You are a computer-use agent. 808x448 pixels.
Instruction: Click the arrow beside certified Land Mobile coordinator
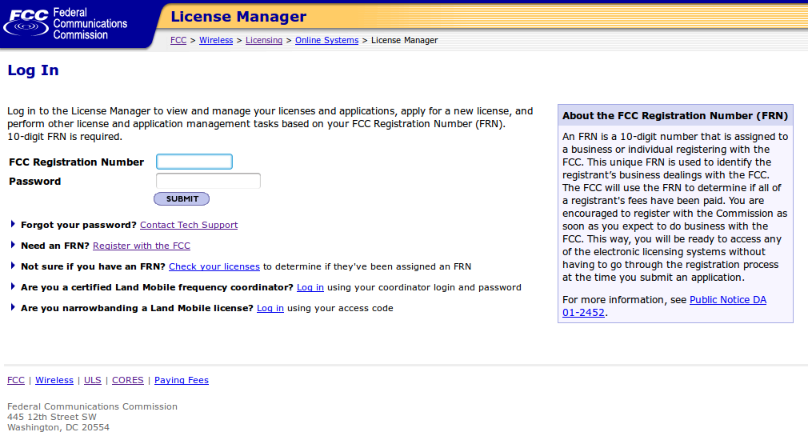[x=13, y=286]
